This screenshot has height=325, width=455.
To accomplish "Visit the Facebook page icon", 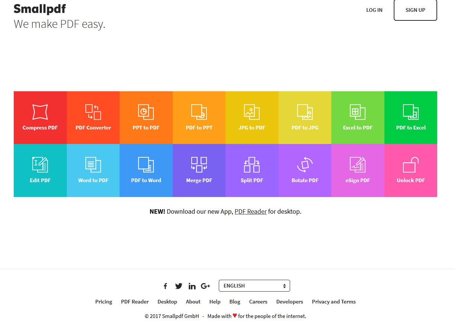I will pos(165,286).
